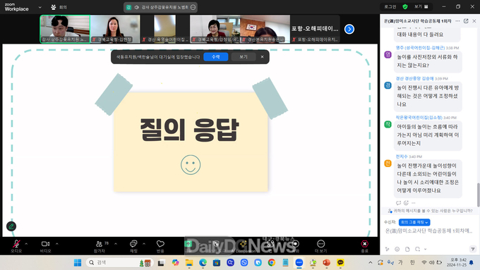Toggle the green annotation pencil button

pyautogui.click(x=11, y=226)
